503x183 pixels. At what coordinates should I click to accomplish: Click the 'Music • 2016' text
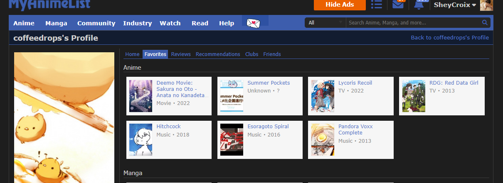pyautogui.click(x=264, y=135)
